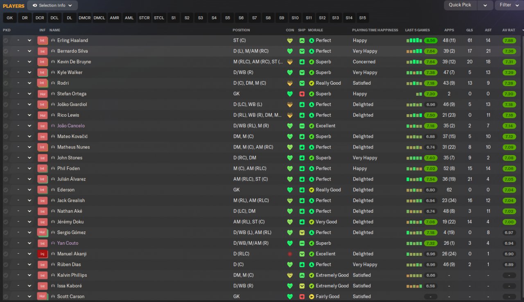The image size is (524, 302).
Task: Toggle the picked circle for Jérémy Doku
Action: coord(6,222)
